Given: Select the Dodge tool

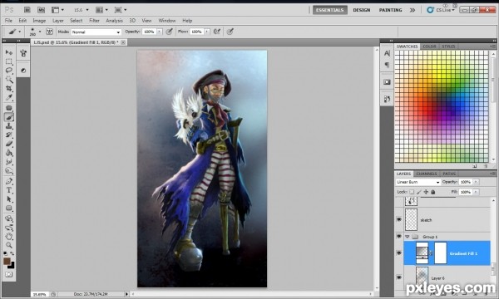Looking at the screenshot, I should (x=9, y=171).
